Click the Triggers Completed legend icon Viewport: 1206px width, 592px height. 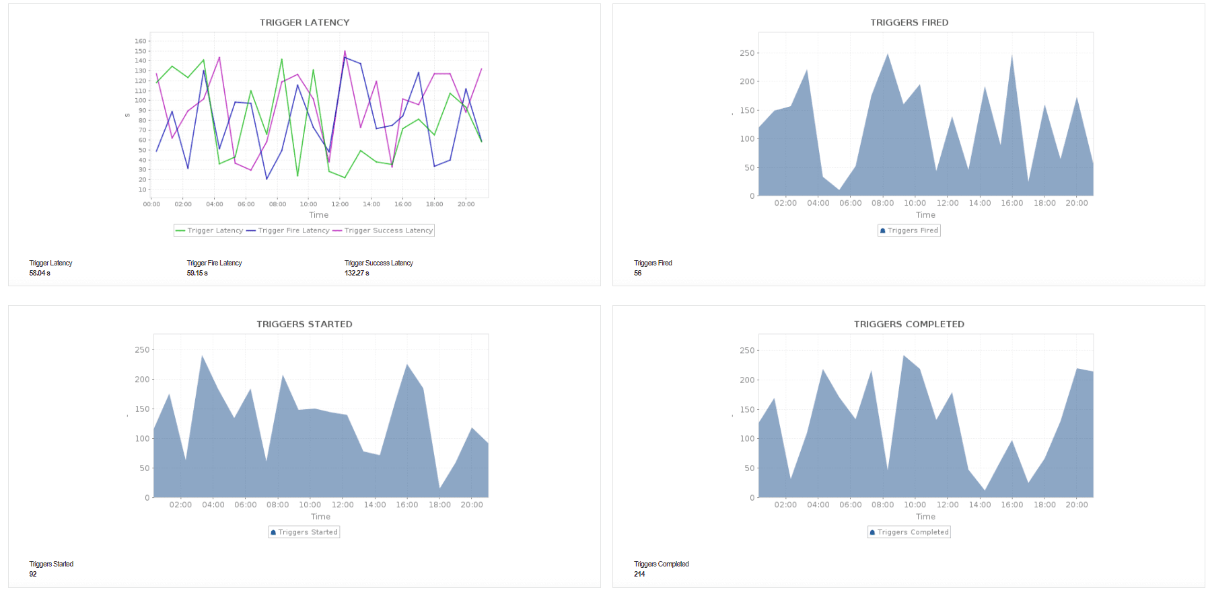(x=872, y=532)
